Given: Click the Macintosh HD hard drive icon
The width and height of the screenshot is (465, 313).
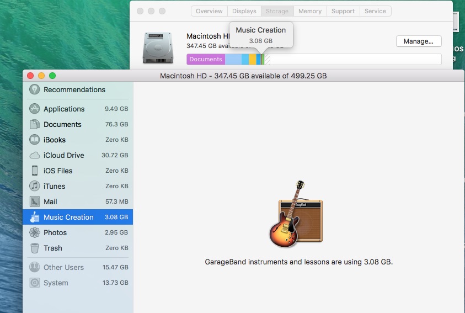Looking at the screenshot, I should tap(158, 48).
